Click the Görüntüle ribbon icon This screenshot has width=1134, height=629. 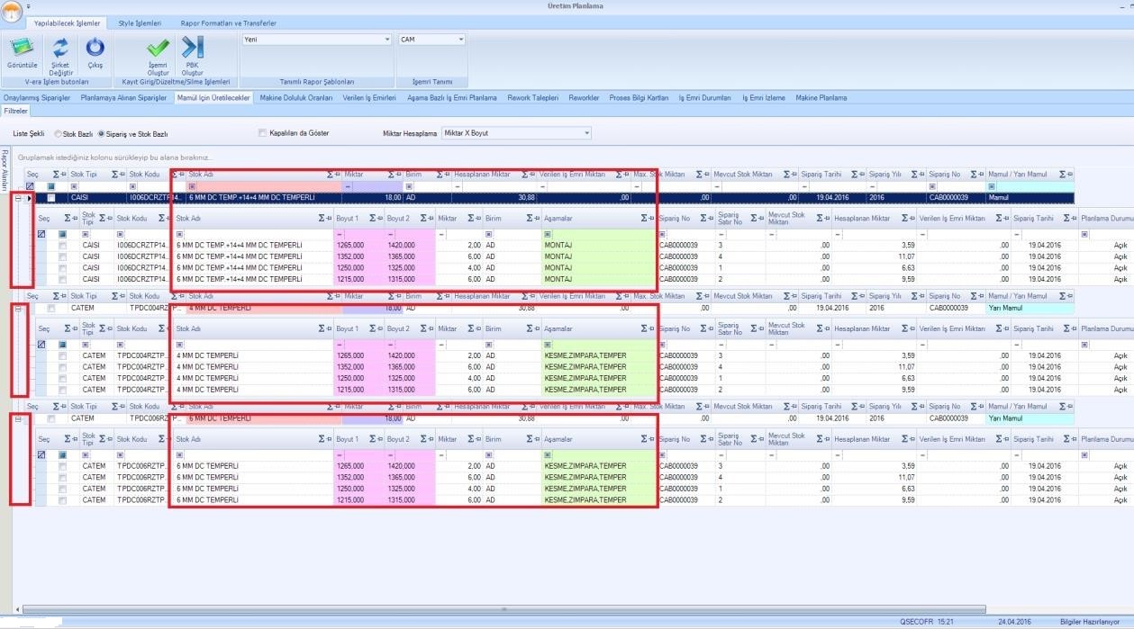[x=22, y=48]
